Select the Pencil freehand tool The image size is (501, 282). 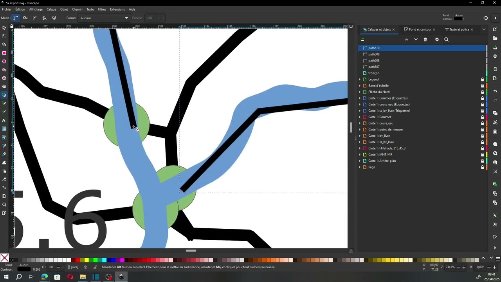tap(4, 103)
